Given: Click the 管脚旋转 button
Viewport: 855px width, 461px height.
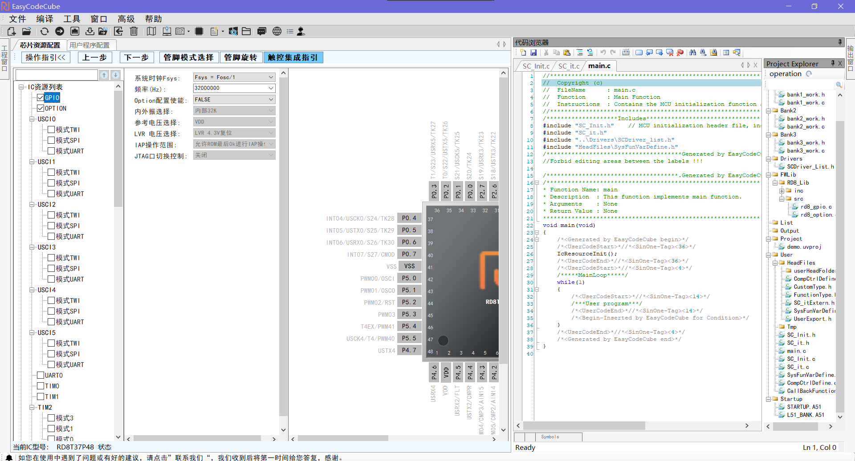Looking at the screenshot, I should click(x=240, y=57).
